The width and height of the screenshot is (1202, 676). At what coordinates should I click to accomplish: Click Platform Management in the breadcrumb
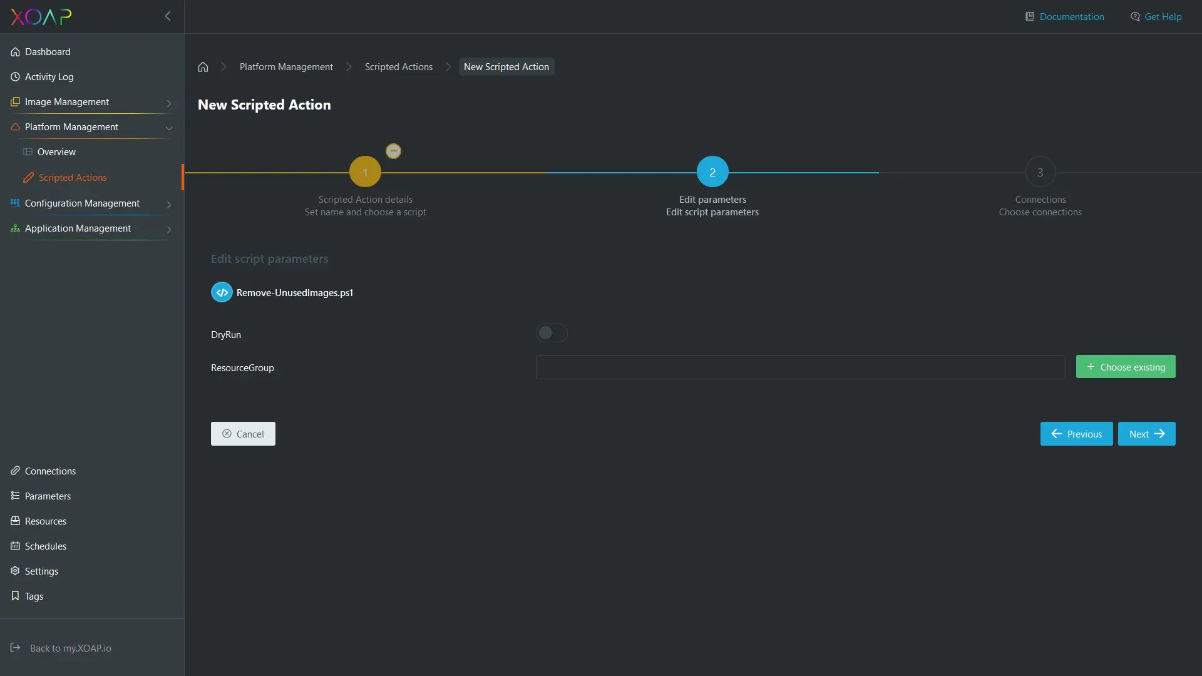tap(286, 67)
